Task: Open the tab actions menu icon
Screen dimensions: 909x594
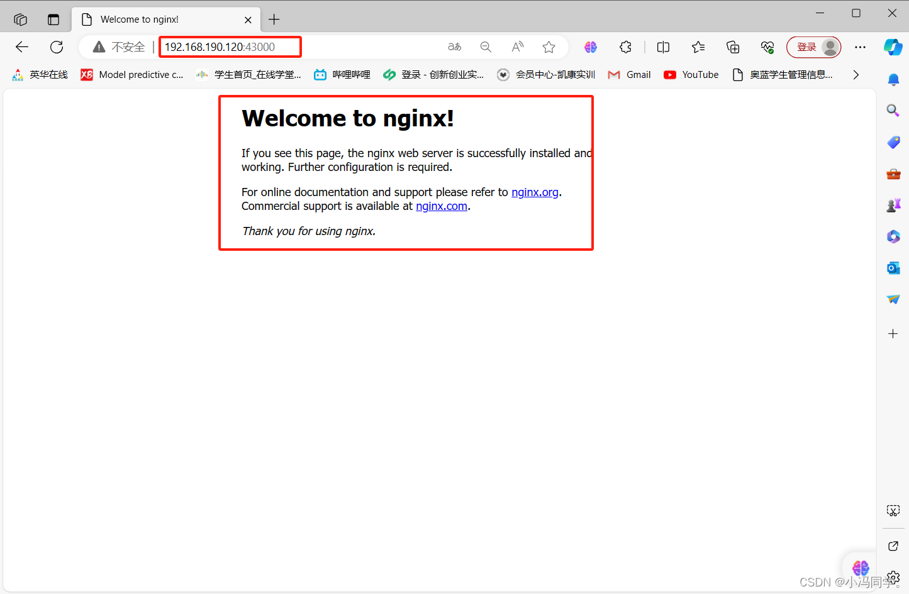Action: 53,19
